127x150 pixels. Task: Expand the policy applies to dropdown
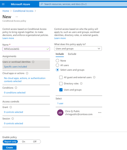tap(78, 48)
